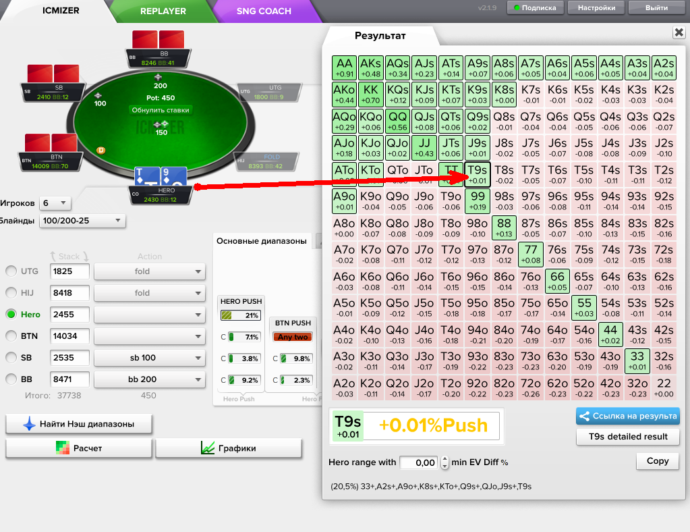This screenshot has width=690, height=532.
Task: Select the BB radio button
Action: click(x=11, y=379)
